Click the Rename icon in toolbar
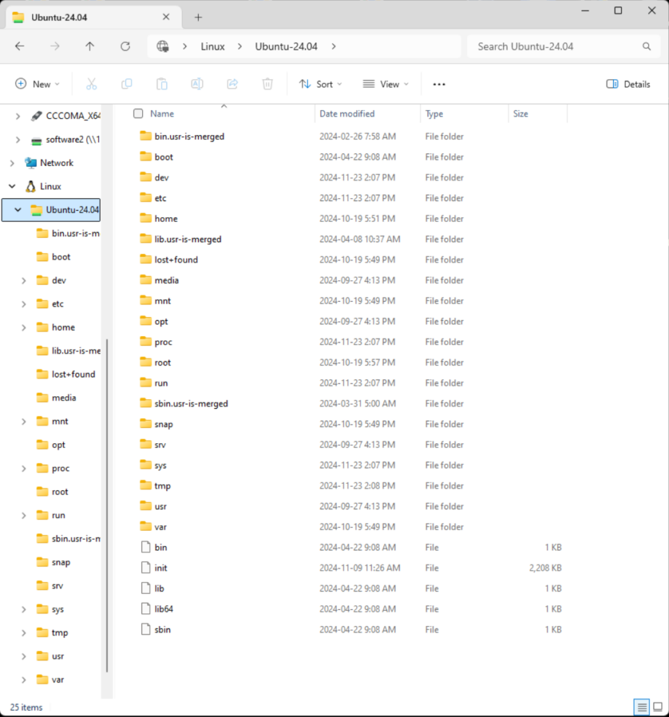Screen dimensions: 669x717 pos(197,84)
